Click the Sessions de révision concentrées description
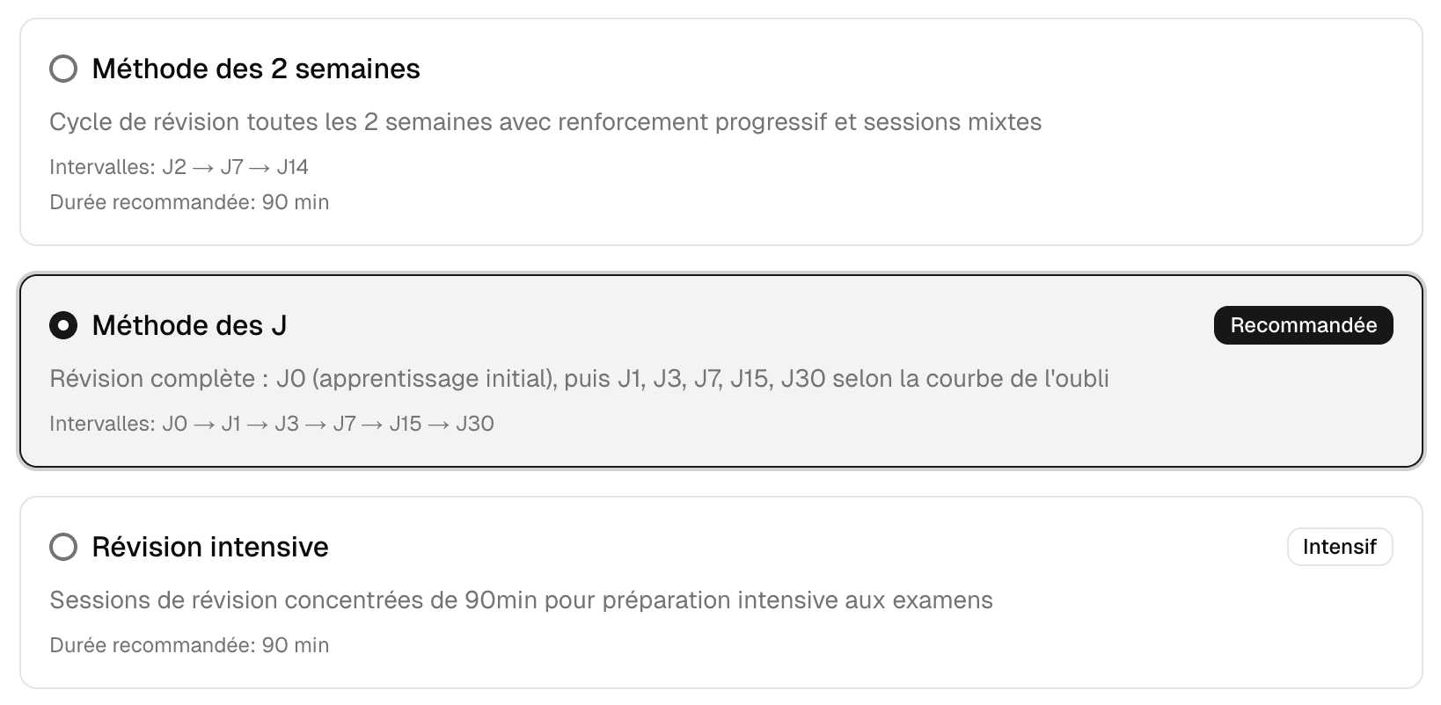Image resolution: width=1441 pixels, height=705 pixels. 521,600
